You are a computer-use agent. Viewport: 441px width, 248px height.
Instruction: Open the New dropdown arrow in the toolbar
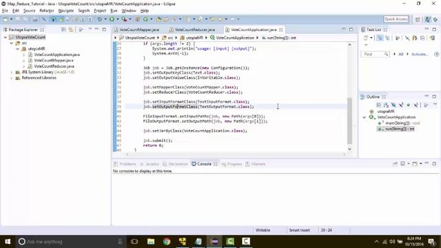[x=11, y=19]
